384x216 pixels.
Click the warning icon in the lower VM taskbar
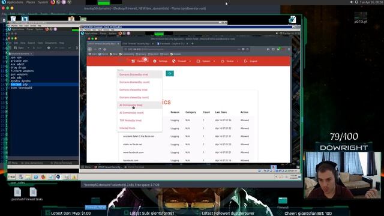(x=74, y=177)
